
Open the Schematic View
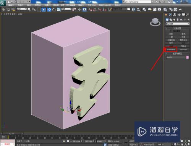[159, 10]
